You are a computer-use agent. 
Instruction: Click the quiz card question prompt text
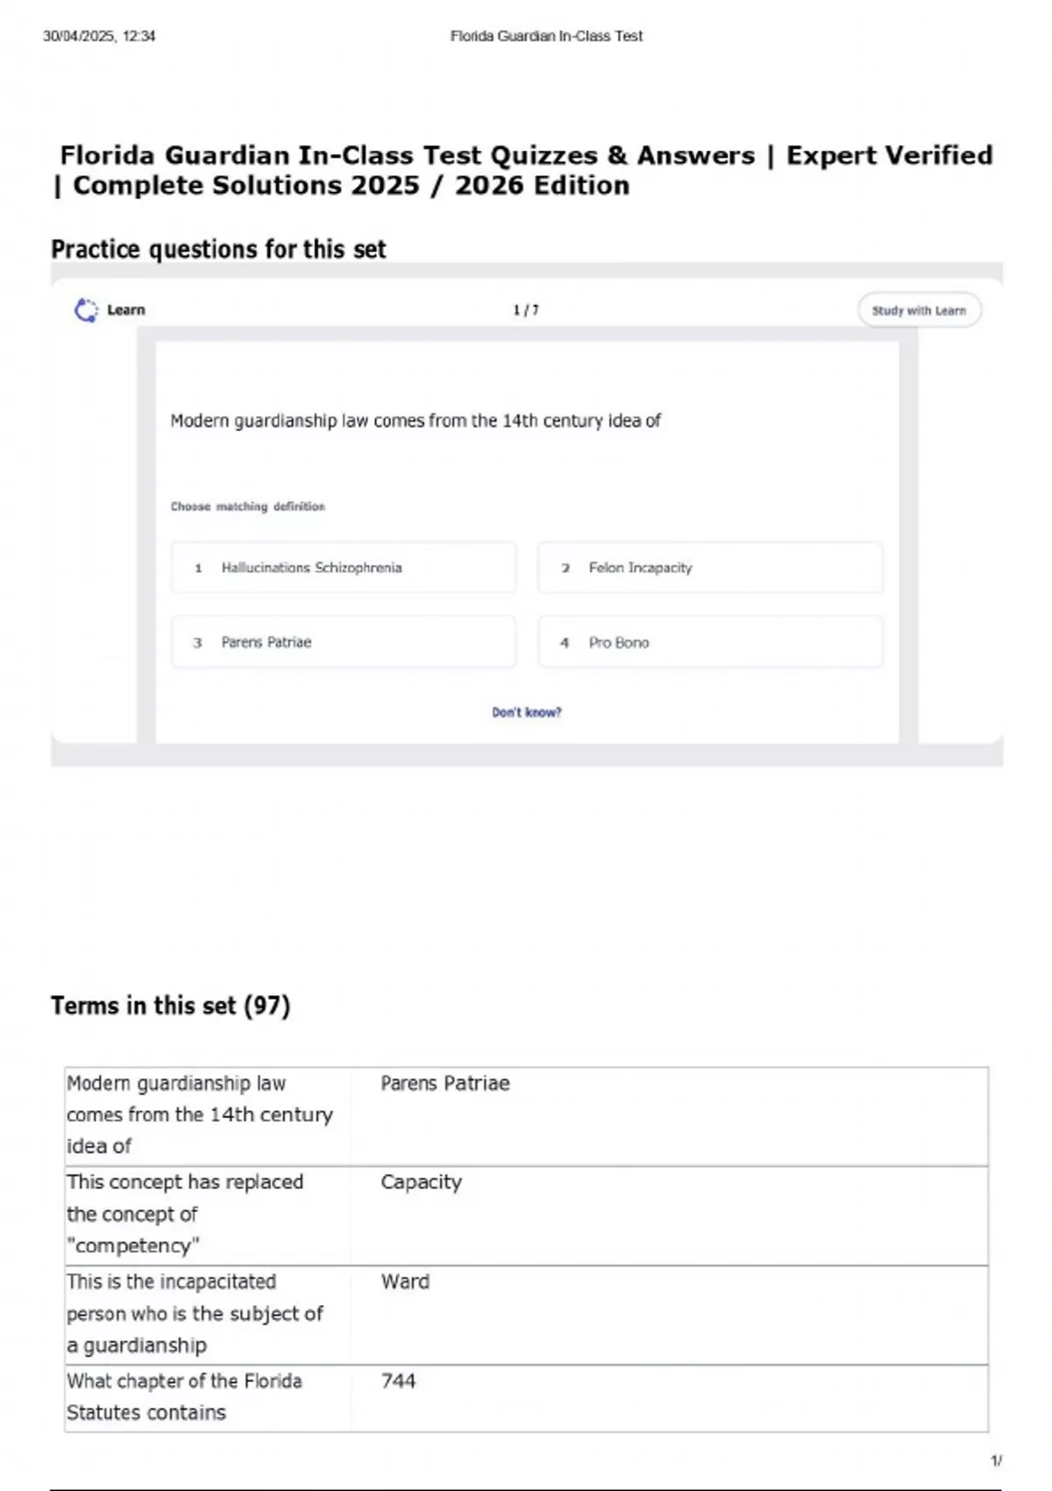pyautogui.click(x=416, y=421)
